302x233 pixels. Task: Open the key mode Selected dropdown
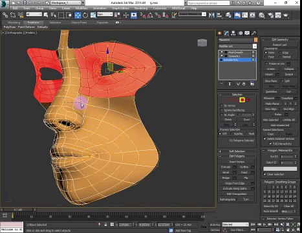tap(235, 225)
